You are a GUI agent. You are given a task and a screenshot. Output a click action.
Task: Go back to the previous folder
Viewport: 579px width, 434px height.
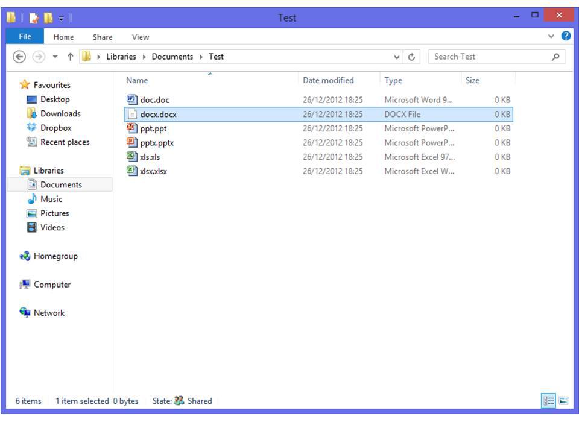(x=17, y=56)
